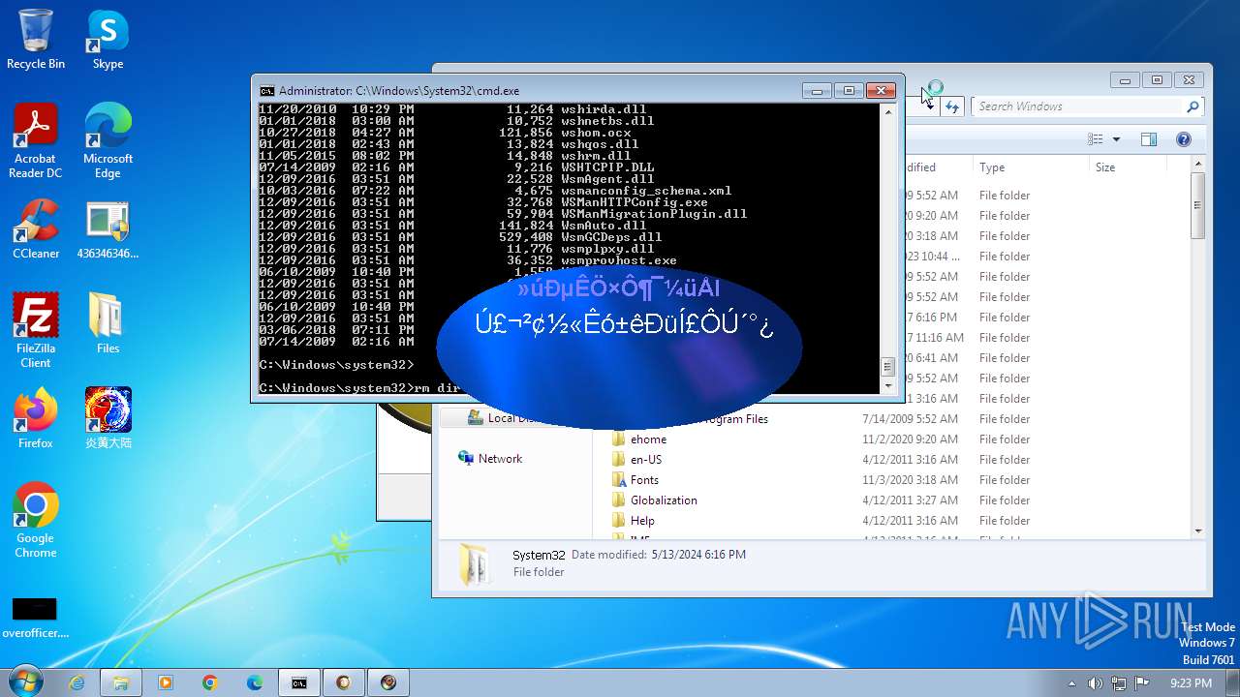Select the 436346346... desktop file icon

pos(108,230)
